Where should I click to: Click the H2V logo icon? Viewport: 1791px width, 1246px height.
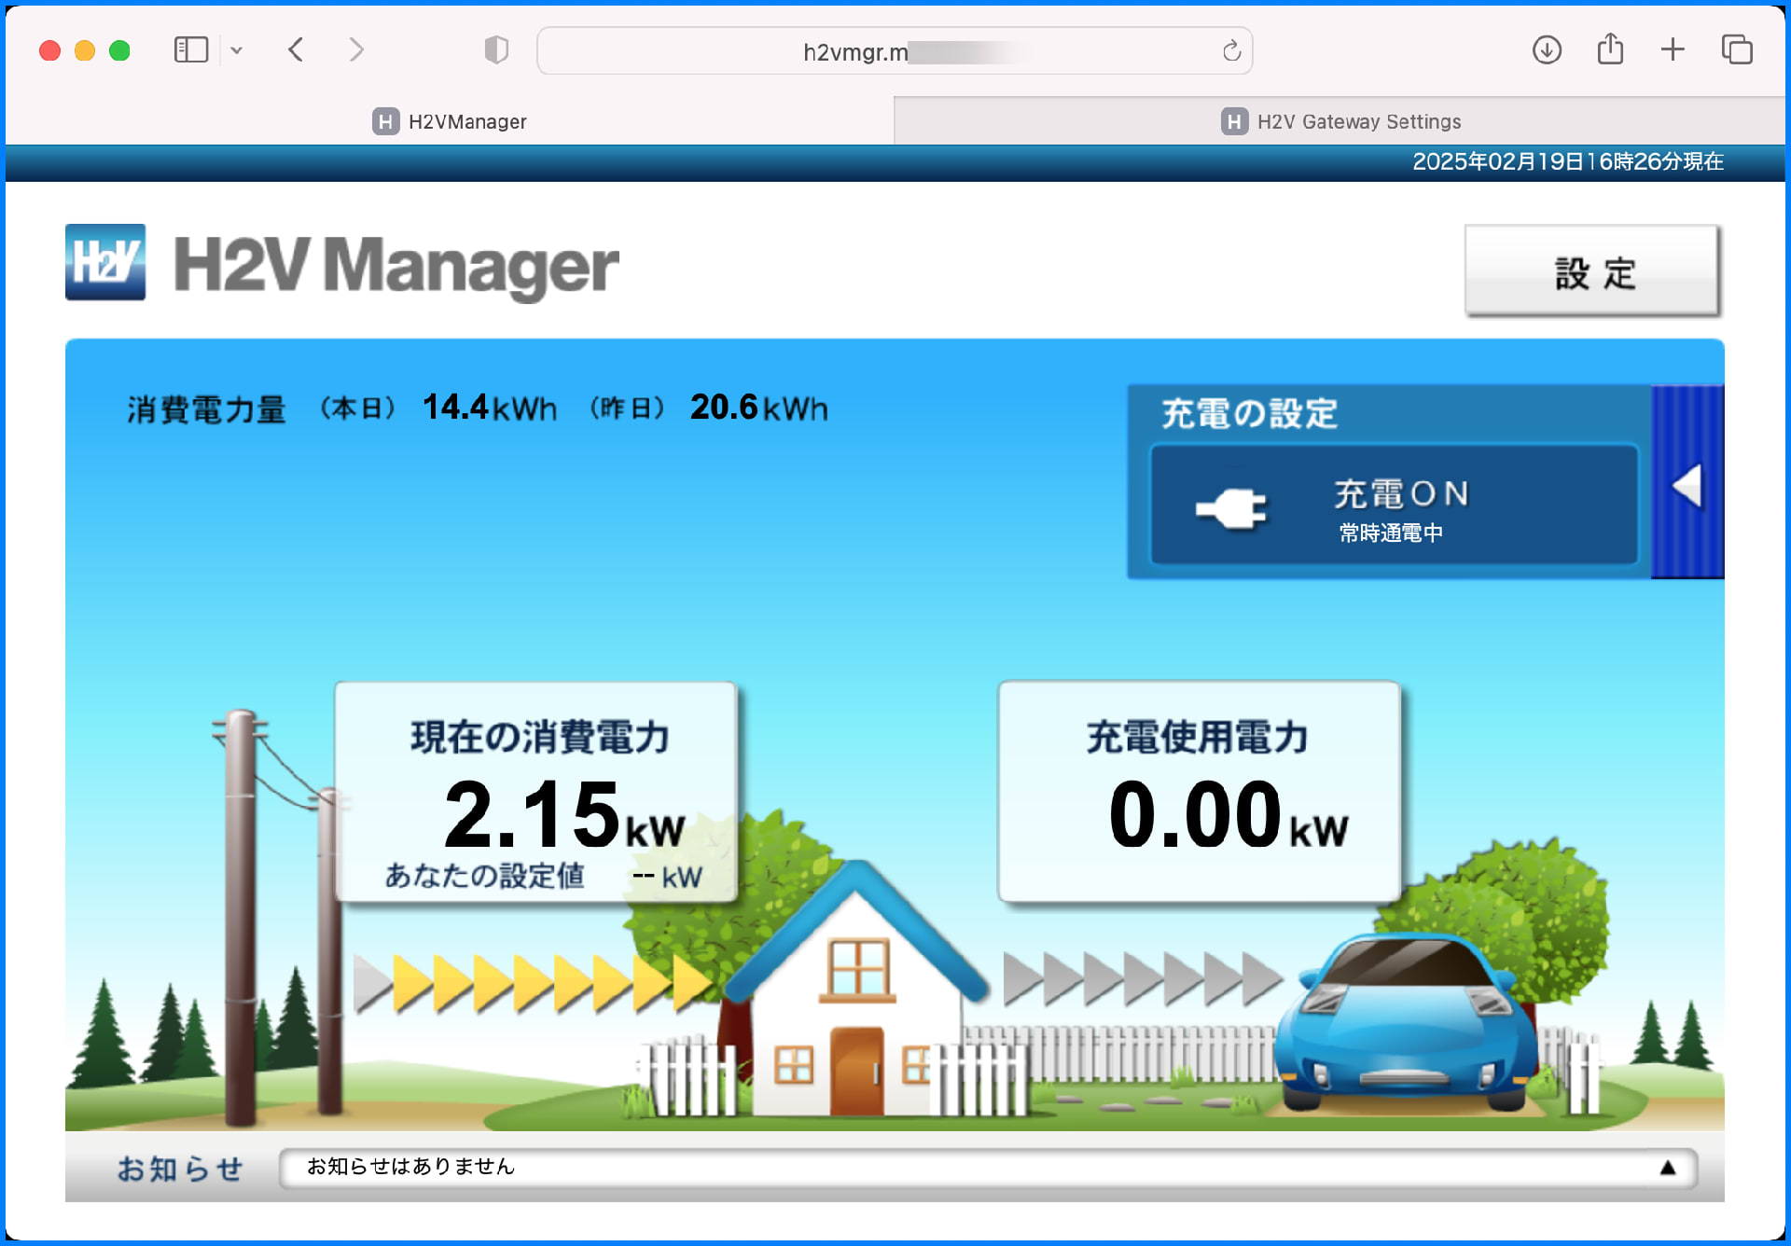[105, 262]
